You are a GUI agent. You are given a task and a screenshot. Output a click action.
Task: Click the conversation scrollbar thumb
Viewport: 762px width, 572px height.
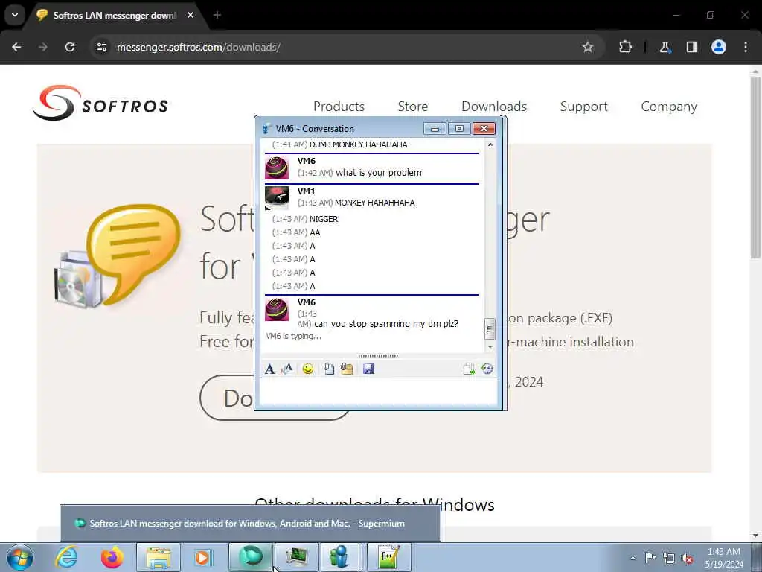490,328
